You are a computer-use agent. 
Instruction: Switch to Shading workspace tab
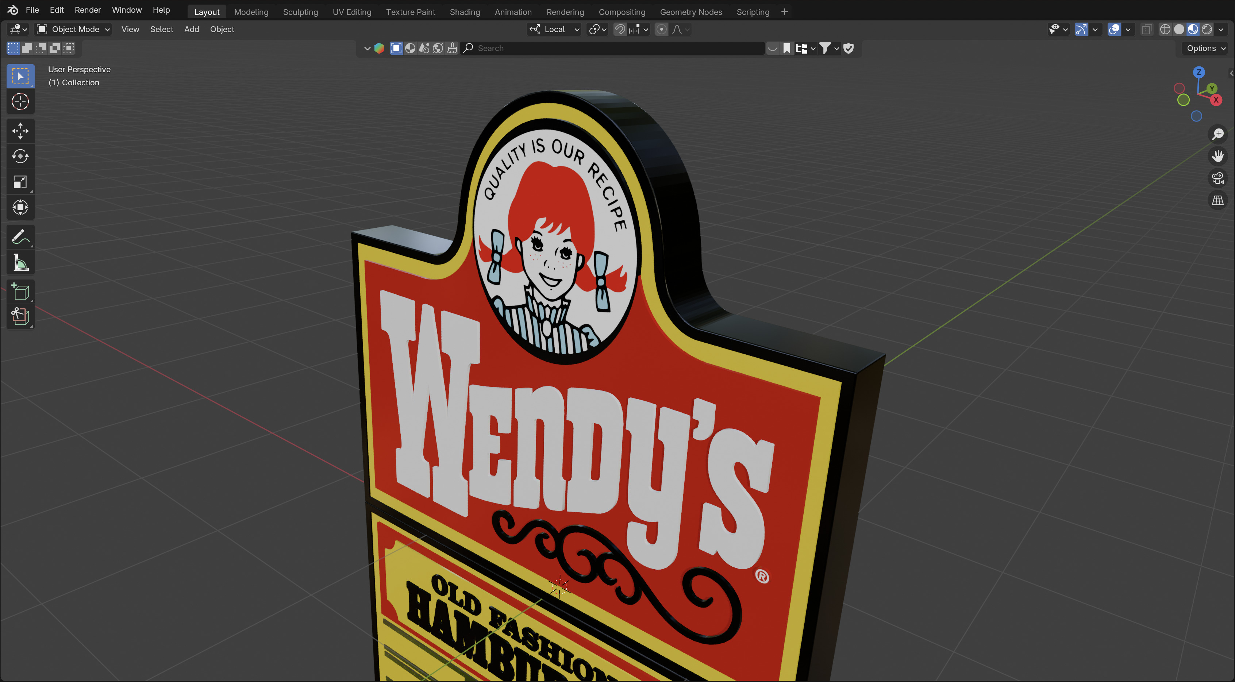tap(465, 12)
